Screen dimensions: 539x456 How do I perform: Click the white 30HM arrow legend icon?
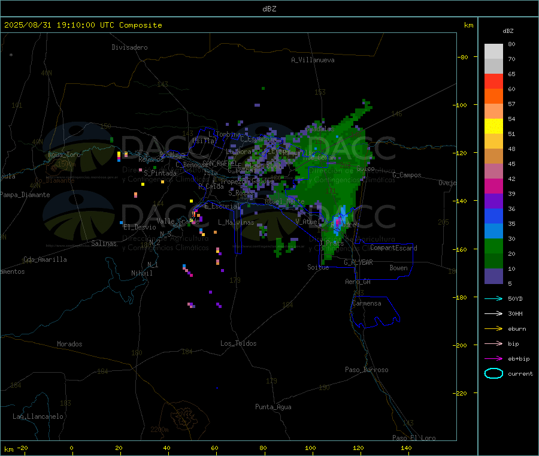click(493, 313)
